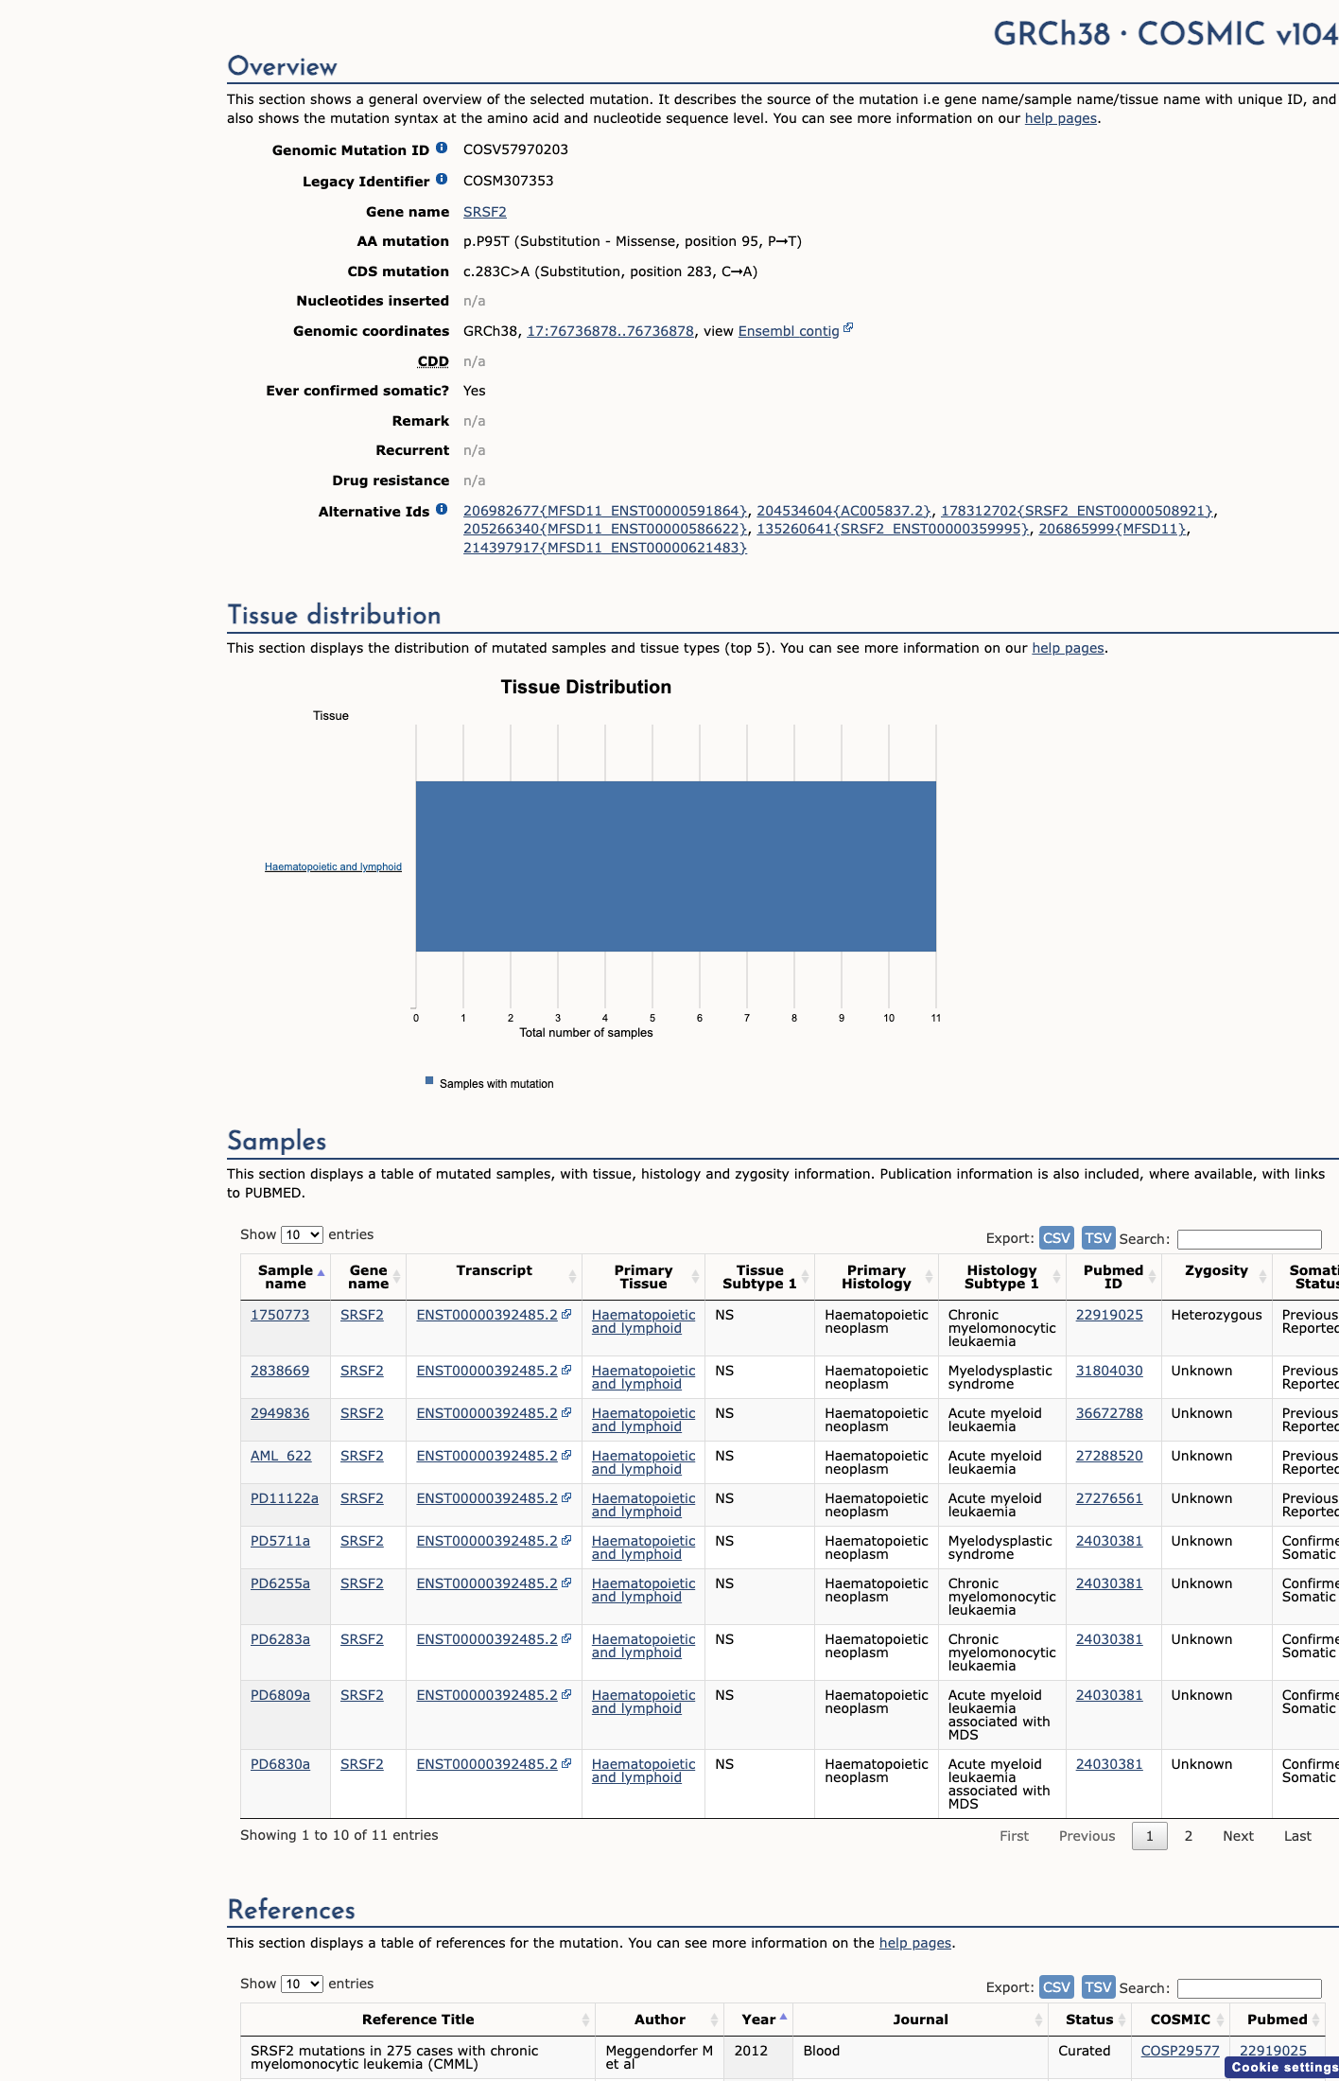Screen dimensions: 1339x2081
Task: Click info icon next to Genomic Mutation ID
Action: (x=441, y=149)
